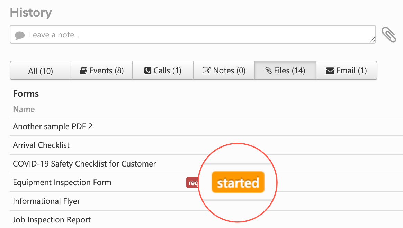Click the resize grip on note field
This screenshot has width=403, height=228.
(x=372, y=40)
